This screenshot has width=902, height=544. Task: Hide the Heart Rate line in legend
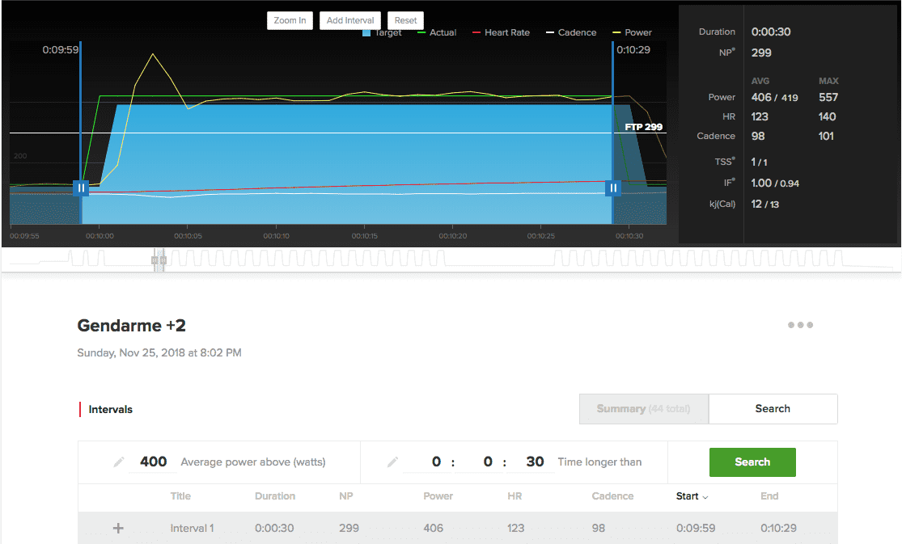tap(501, 32)
